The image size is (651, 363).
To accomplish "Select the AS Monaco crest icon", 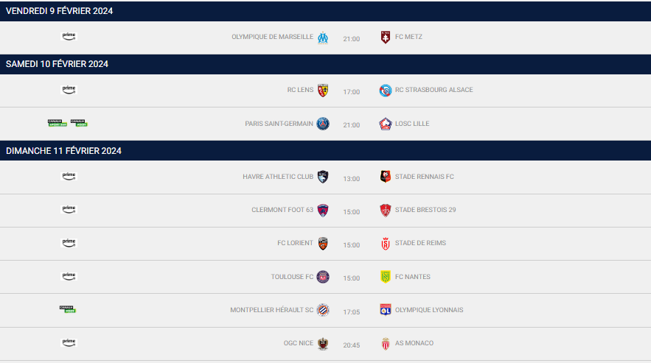I will pos(385,343).
